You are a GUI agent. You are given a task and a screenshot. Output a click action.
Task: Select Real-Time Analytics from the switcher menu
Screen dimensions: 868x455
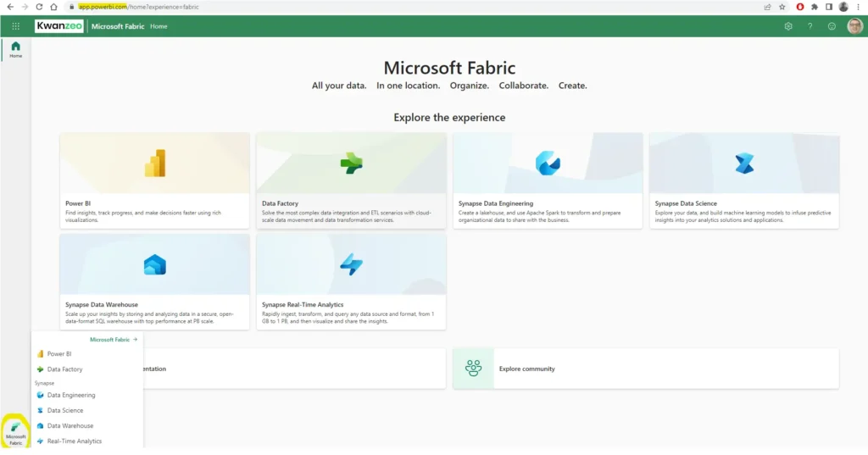point(74,441)
